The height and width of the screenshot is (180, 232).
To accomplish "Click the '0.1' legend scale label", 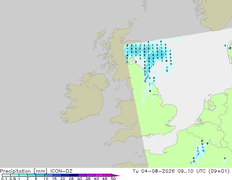I will [x=4, y=179].
